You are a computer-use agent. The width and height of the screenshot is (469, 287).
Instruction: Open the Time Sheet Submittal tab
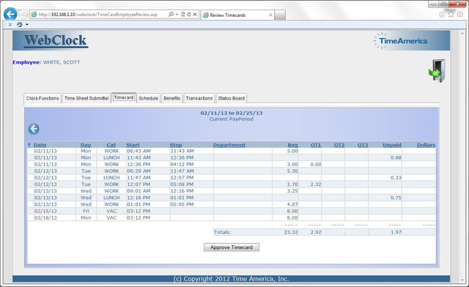(86, 98)
